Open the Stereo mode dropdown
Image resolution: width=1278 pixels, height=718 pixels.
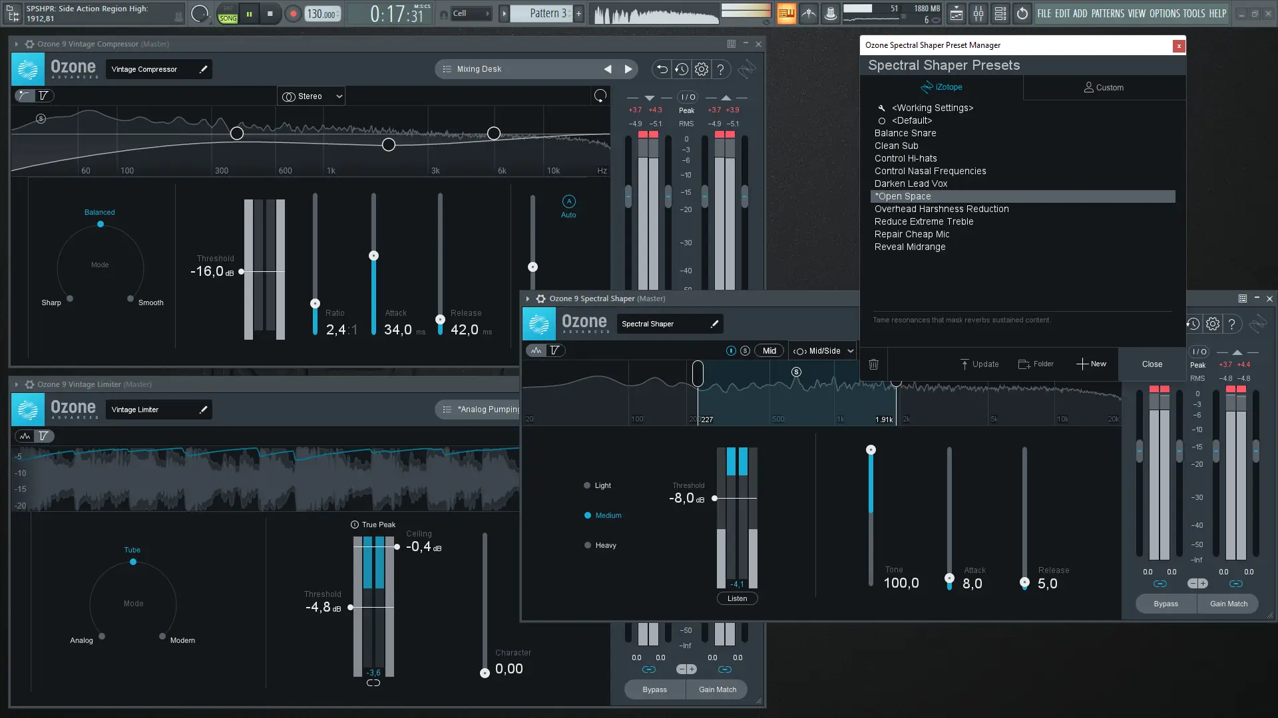pos(312,96)
